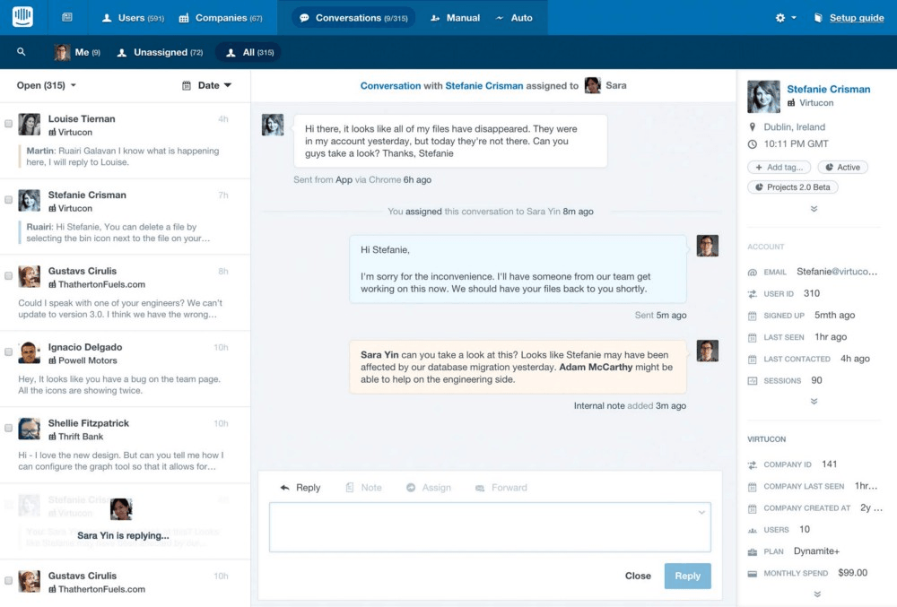Click the Add tag button

[779, 168]
